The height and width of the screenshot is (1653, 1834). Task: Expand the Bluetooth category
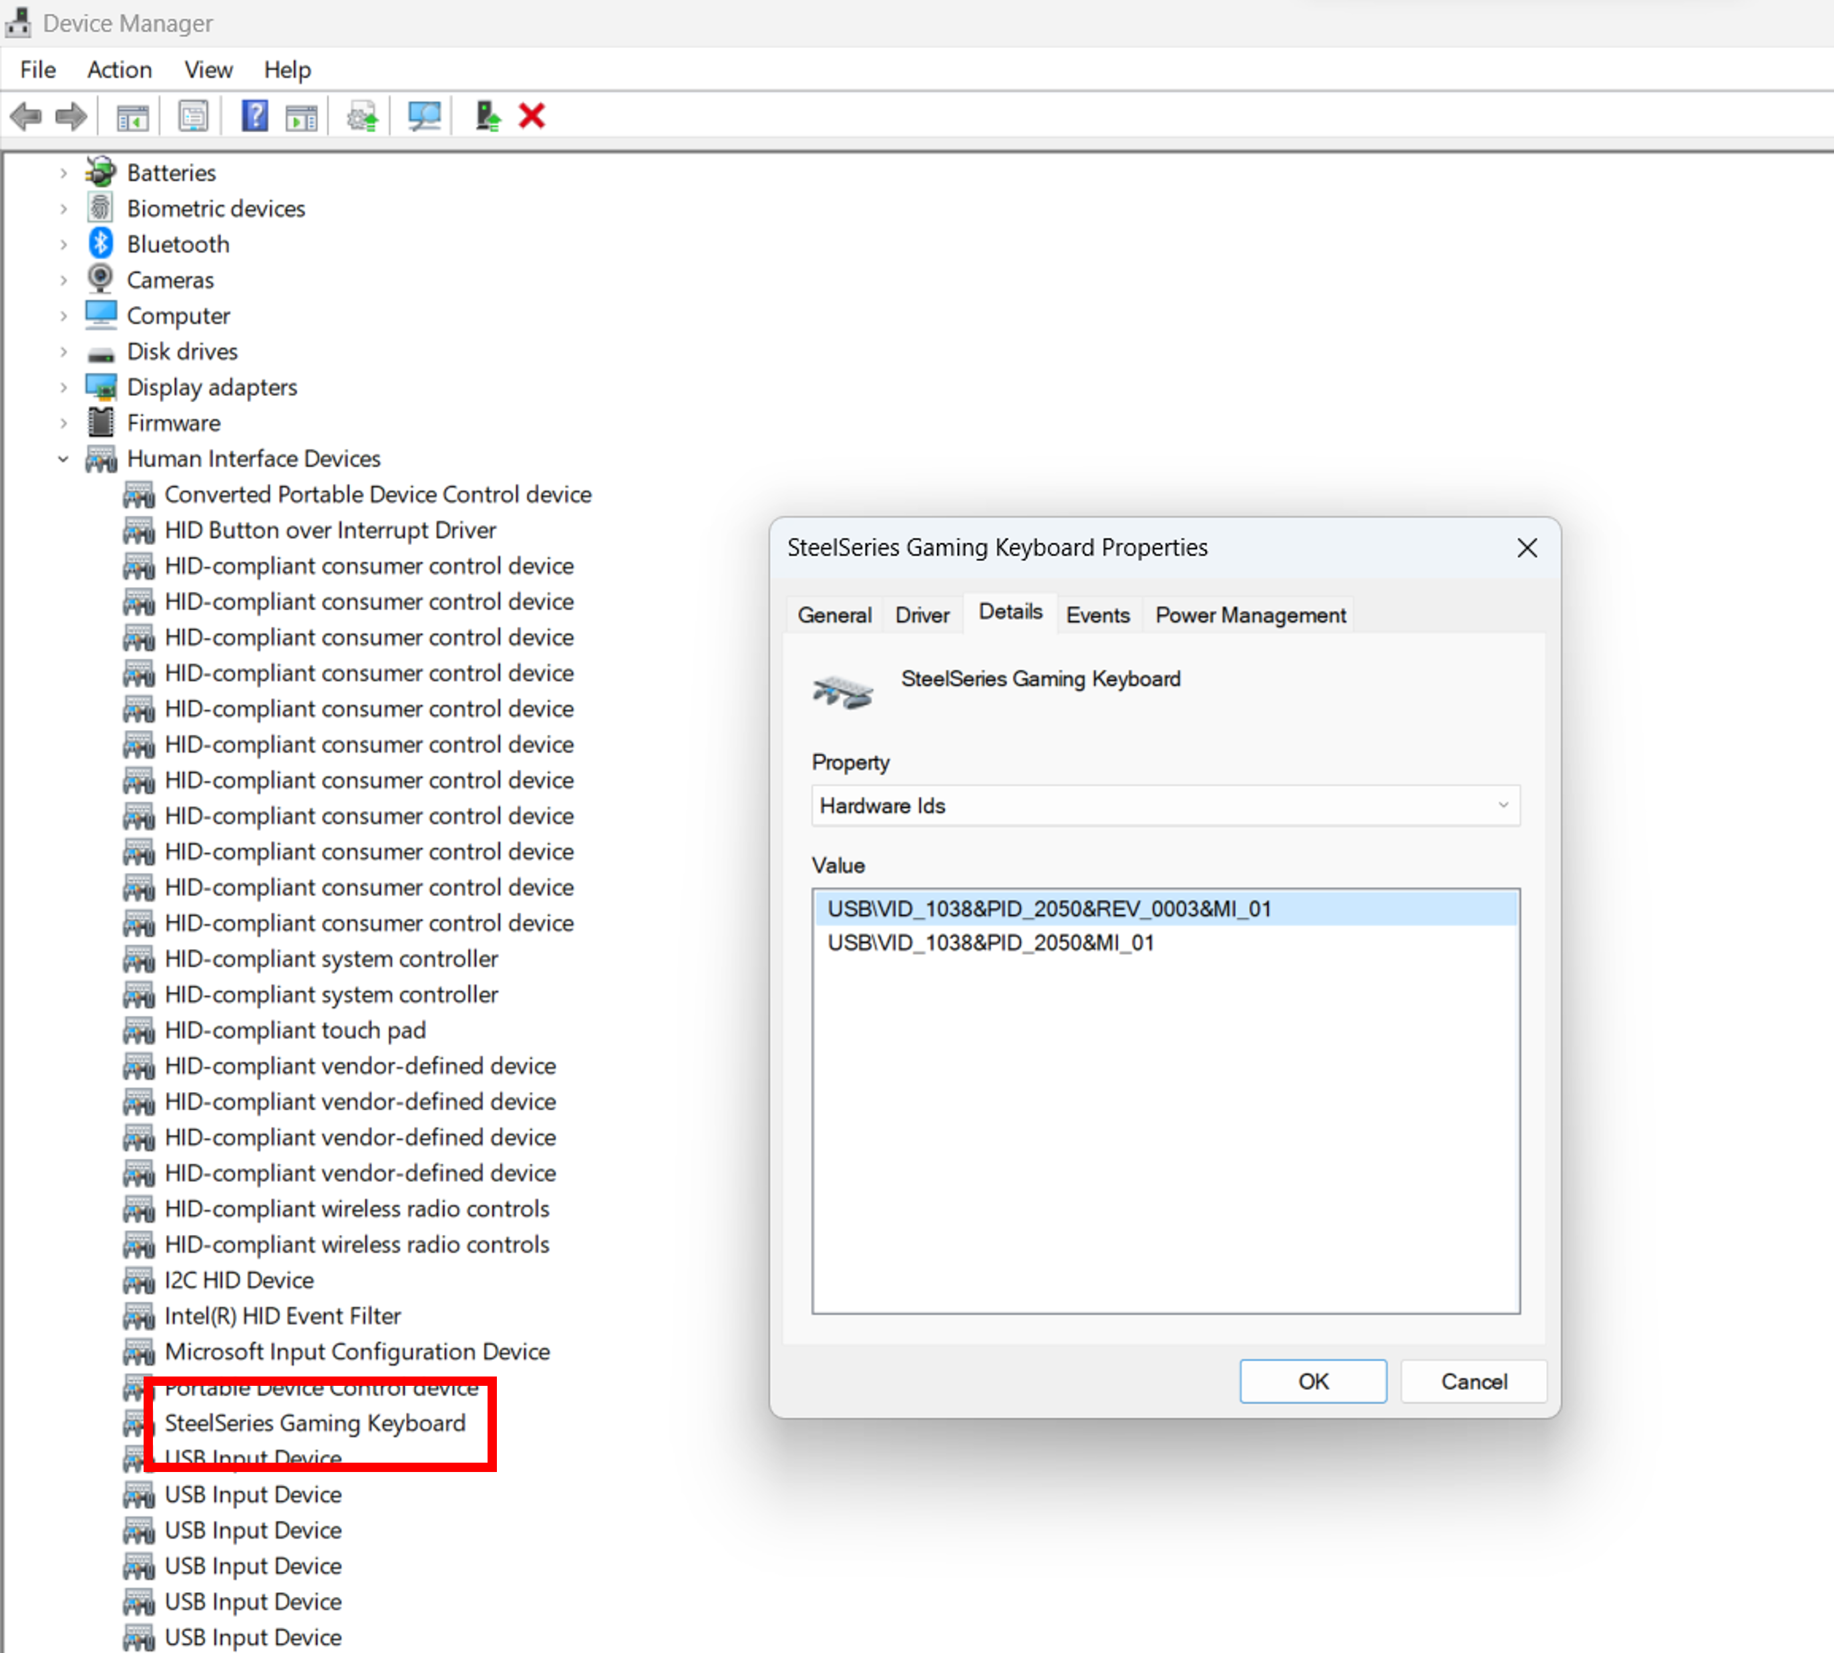(x=63, y=244)
